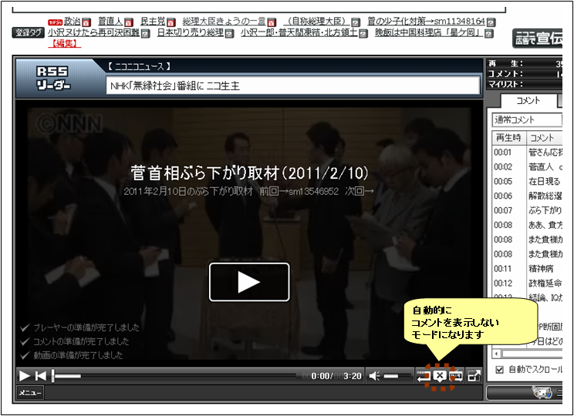Click the question icon after 晩飯は中国料理店「星ケ岡」

coord(488,34)
